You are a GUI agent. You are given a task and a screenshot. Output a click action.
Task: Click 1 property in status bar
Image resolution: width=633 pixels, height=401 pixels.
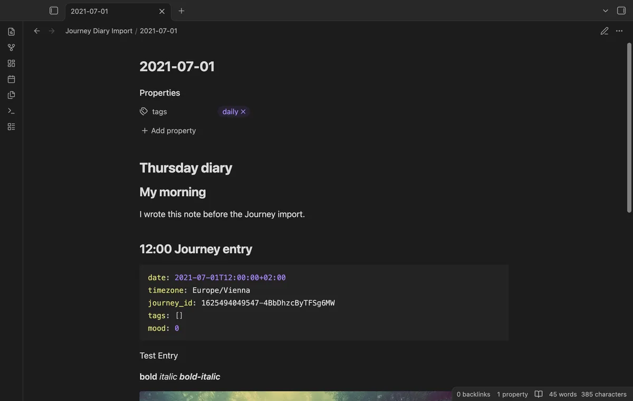[512, 394]
